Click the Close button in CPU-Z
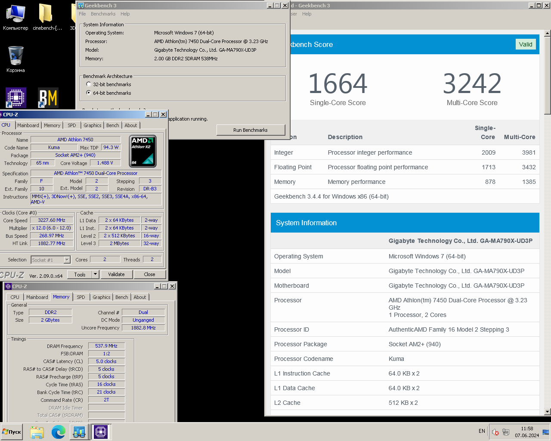The height and width of the screenshot is (441, 551). [150, 274]
